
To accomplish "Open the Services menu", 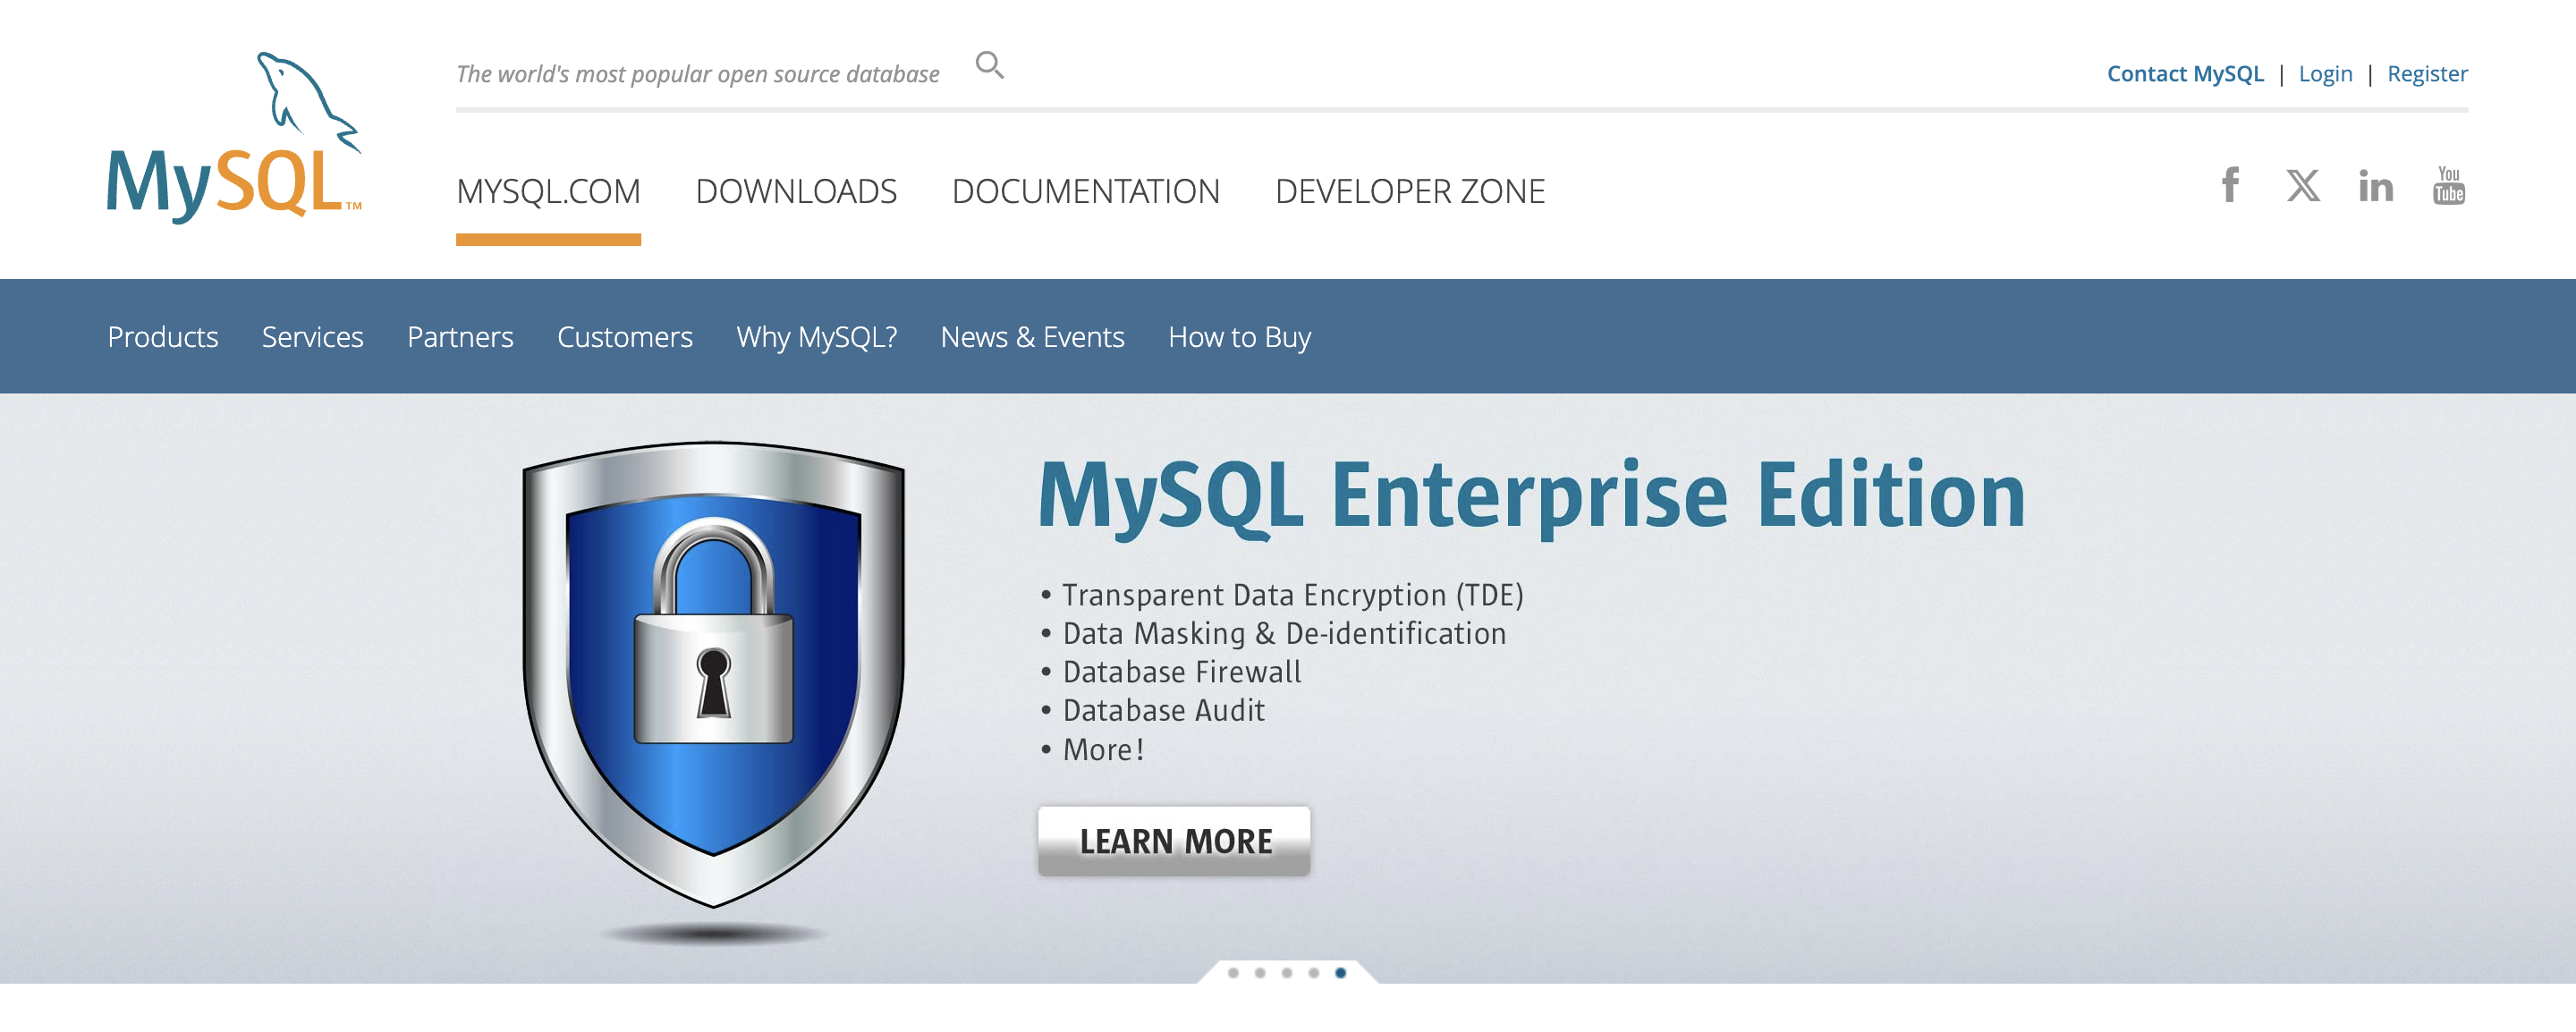I will pos(312,337).
